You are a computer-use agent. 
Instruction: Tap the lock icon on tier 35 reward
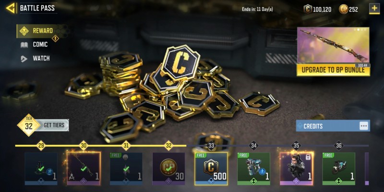pyautogui.click(x=308, y=157)
